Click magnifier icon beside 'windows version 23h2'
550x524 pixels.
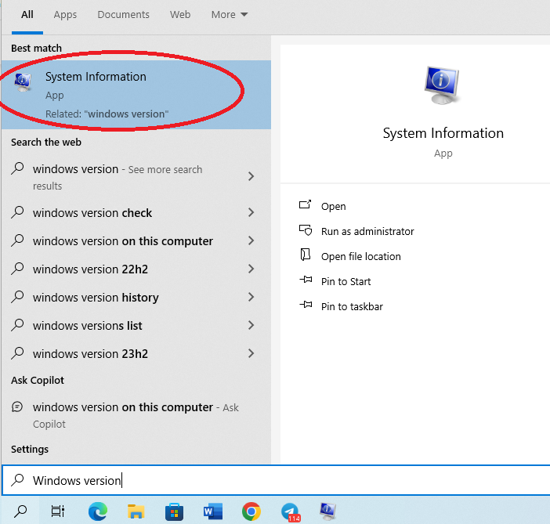click(17, 353)
